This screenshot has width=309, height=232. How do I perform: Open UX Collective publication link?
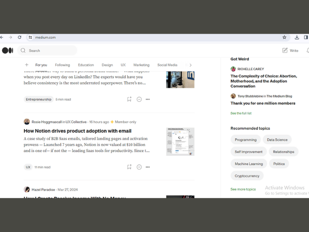point(76,122)
